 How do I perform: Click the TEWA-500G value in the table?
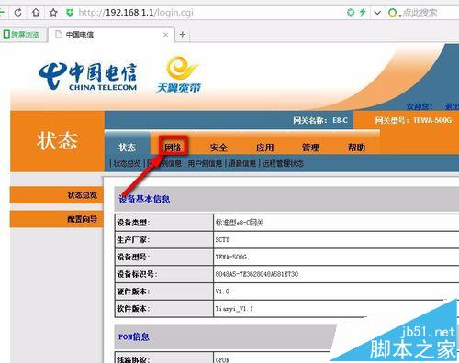tap(231, 257)
